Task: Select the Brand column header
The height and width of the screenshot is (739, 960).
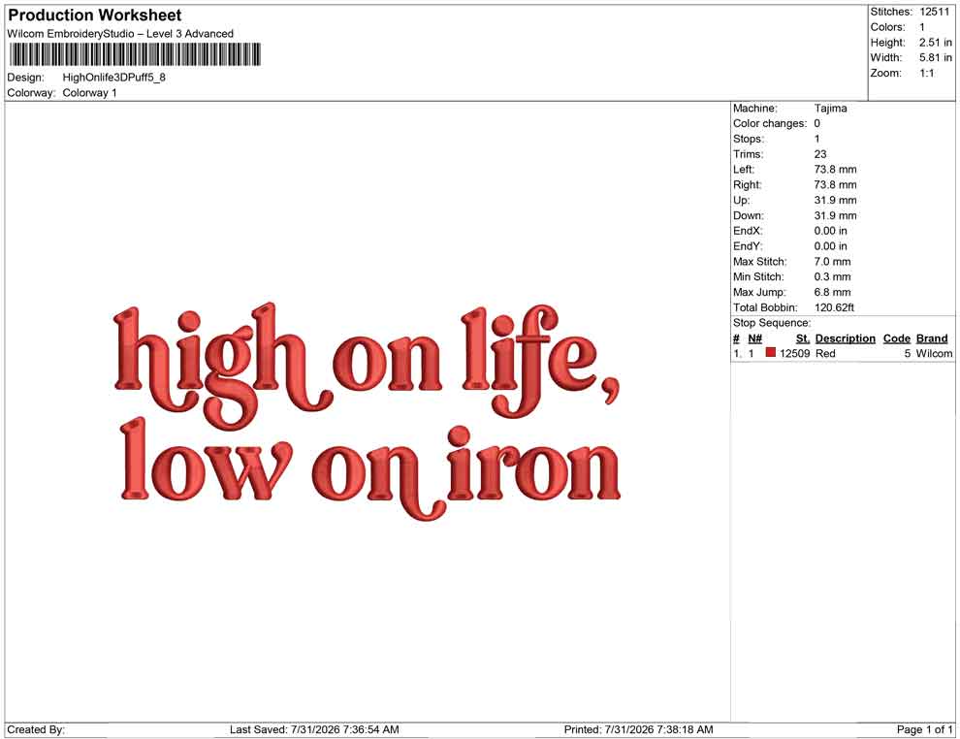Action: (x=932, y=338)
